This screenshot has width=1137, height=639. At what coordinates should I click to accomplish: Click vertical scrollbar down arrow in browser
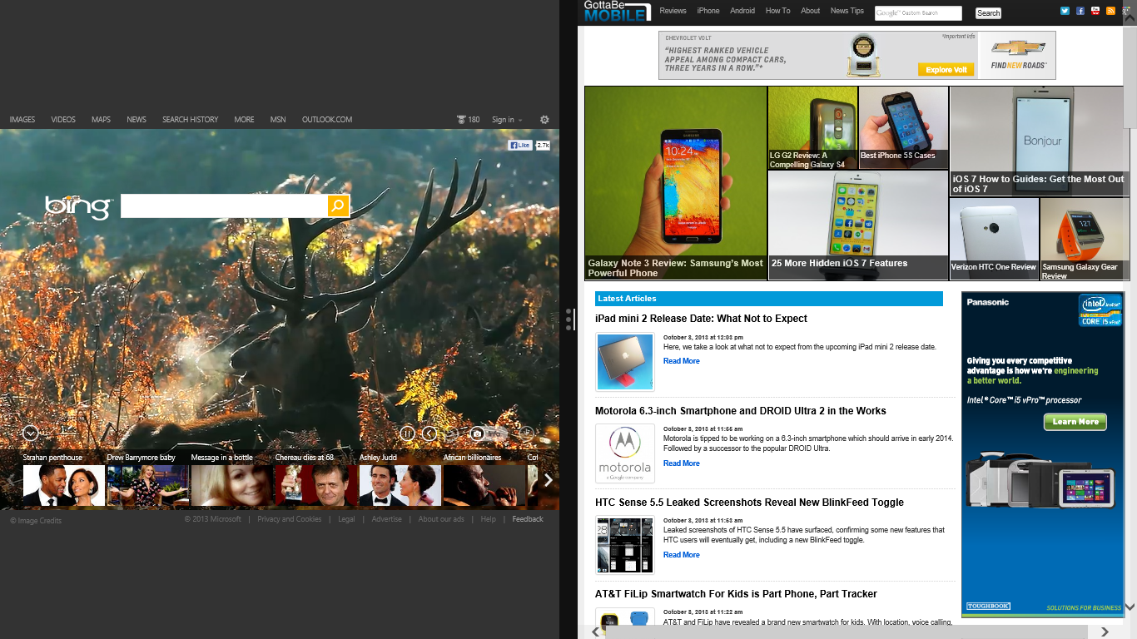click(x=1130, y=607)
